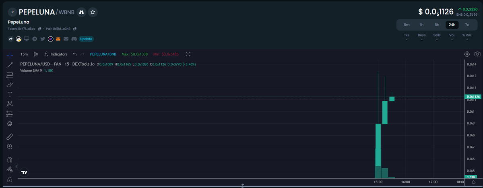Screen dimensions: 483x188
Task: Open the 15m interval dropdown
Action: pos(24,54)
